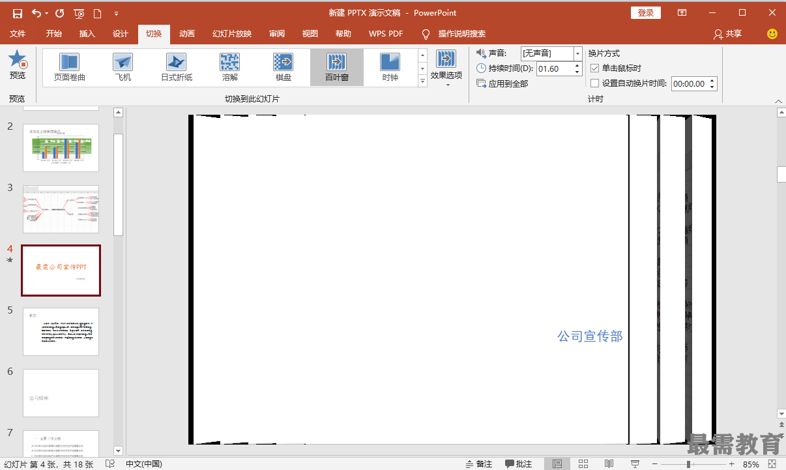The image size is (786, 470).
Task: Select the 页面卷曲 transition
Action: [69, 68]
